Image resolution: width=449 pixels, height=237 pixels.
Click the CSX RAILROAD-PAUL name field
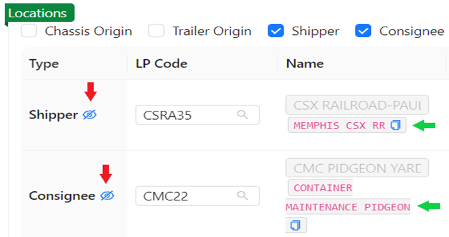click(357, 105)
